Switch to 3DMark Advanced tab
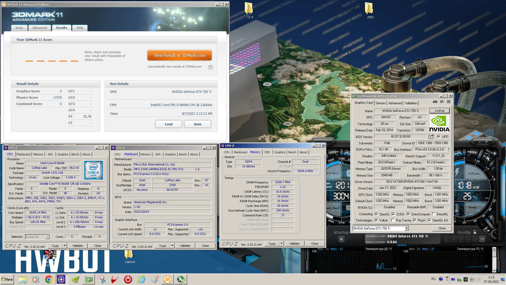 click(x=40, y=28)
